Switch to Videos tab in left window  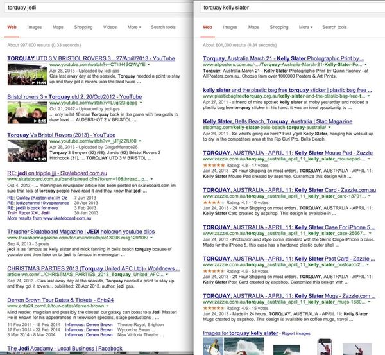pyautogui.click(x=110, y=27)
